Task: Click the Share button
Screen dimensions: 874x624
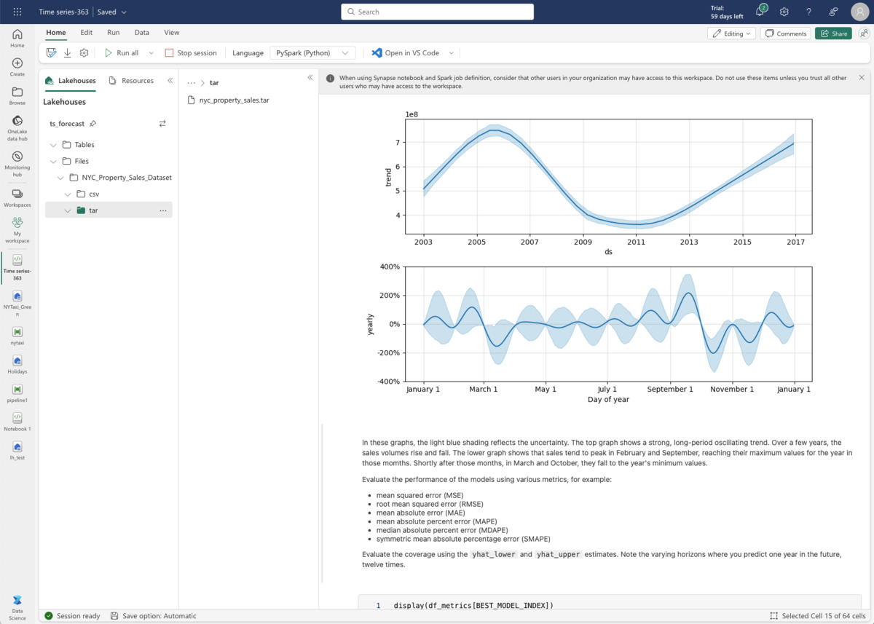Action: coord(832,33)
